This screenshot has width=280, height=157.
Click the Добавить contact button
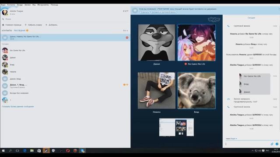(52, 25)
